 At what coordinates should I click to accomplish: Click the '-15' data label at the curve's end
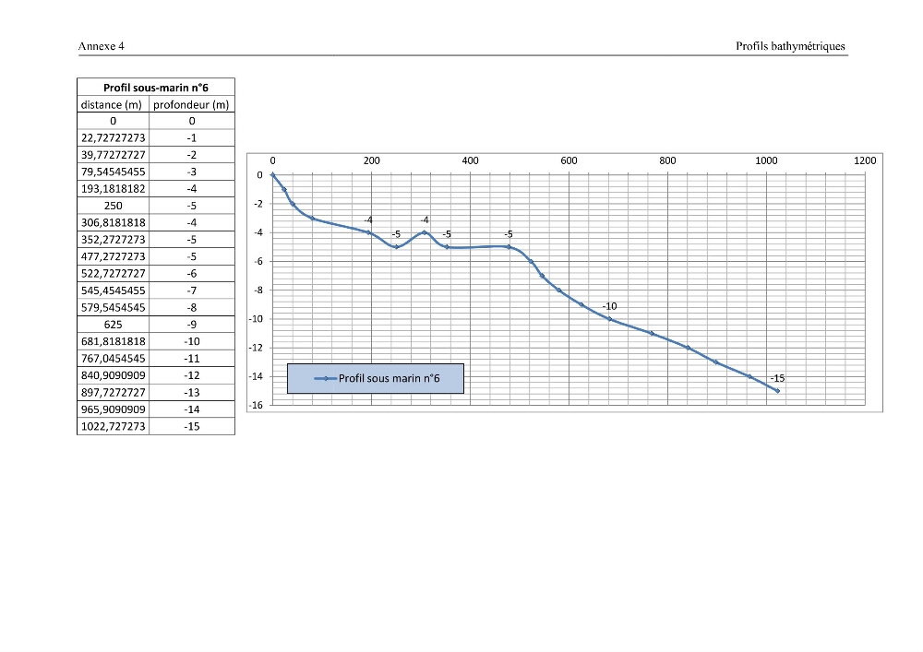click(x=777, y=379)
